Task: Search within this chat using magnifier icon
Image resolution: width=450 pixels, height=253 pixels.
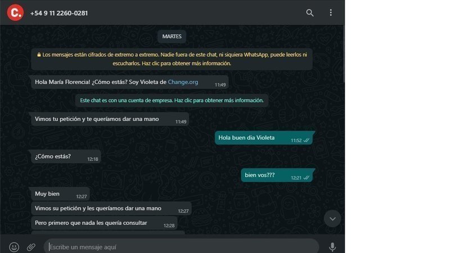Action: point(310,12)
